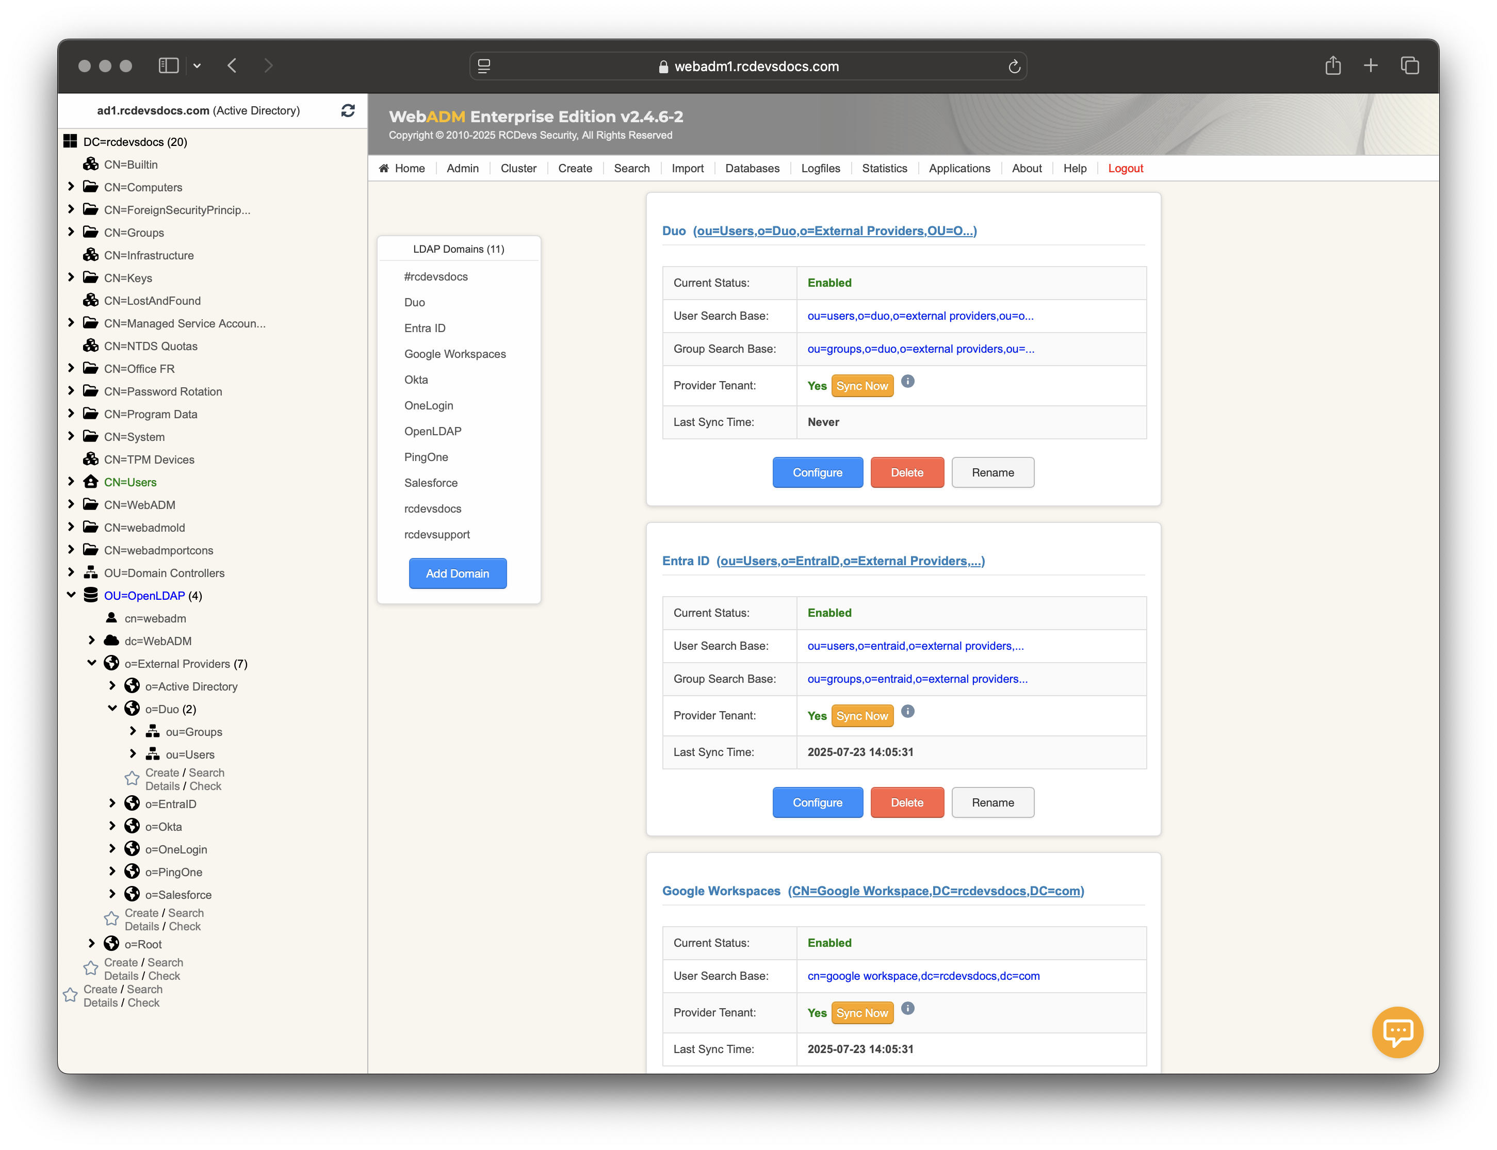Open the Admin menu
Image resolution: width=1497 pixels, height=1150 pixels.
(462, 169)
